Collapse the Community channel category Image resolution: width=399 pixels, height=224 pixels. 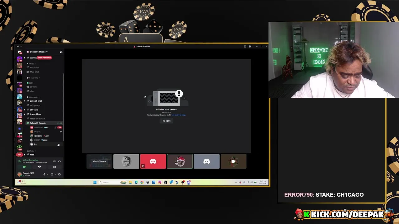coord(33,97)
